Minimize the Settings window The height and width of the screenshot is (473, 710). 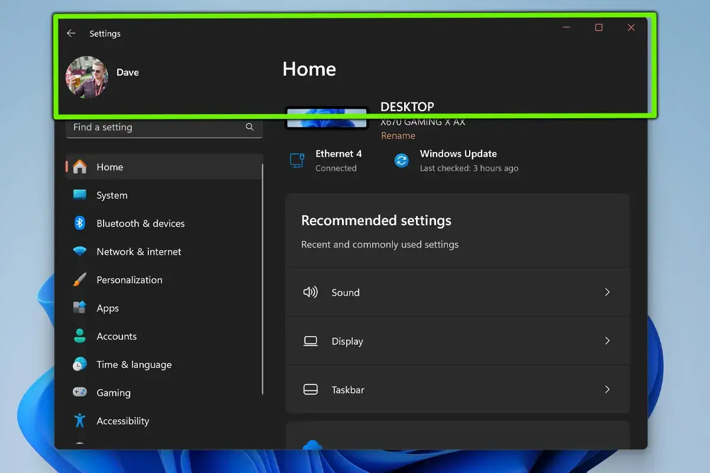566,28
